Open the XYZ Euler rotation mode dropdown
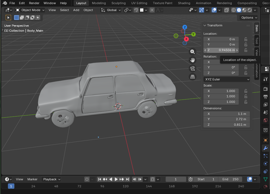The image size is (270, 194). (227, 79)
